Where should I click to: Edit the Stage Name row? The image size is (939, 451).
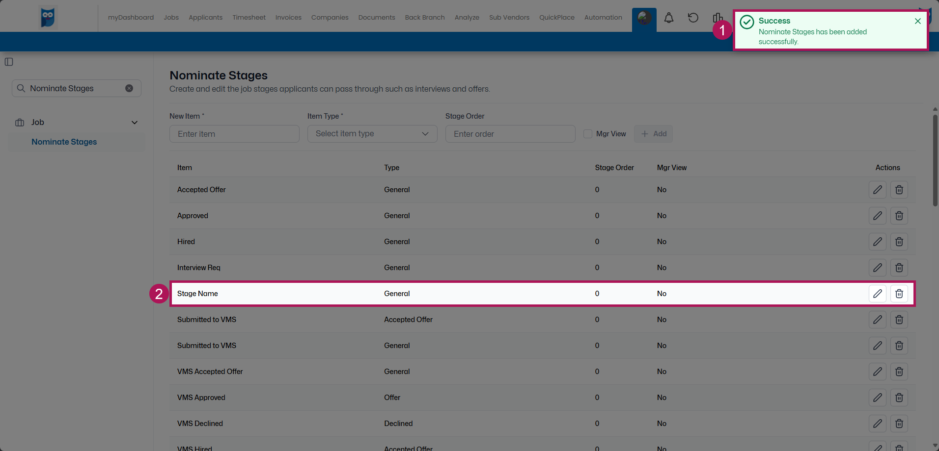tap(878, 294)
